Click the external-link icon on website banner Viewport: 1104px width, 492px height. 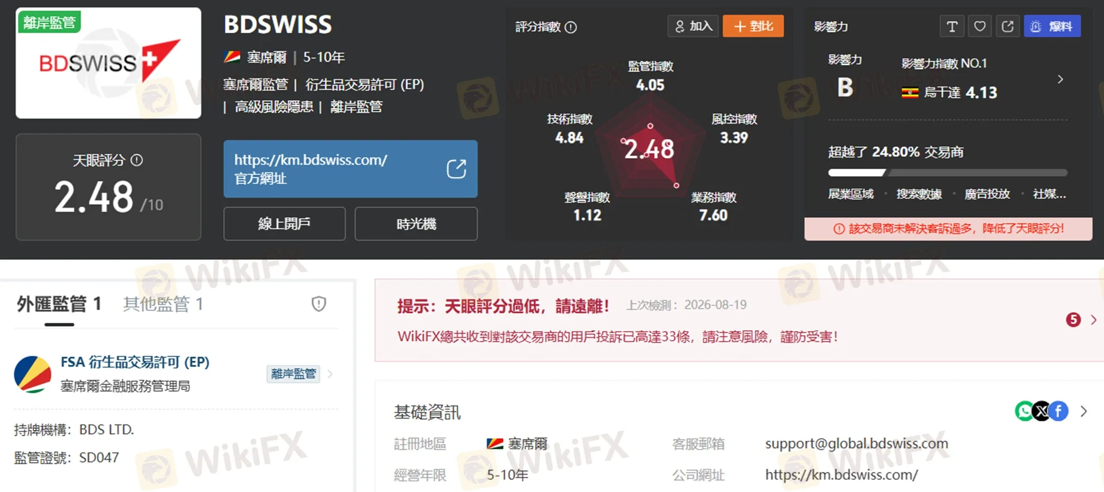pos(456,169)
